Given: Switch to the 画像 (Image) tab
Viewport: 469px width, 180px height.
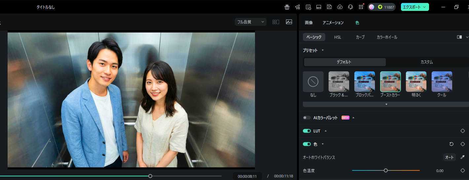Looking at the screenshot, I should tap(309, 23).
